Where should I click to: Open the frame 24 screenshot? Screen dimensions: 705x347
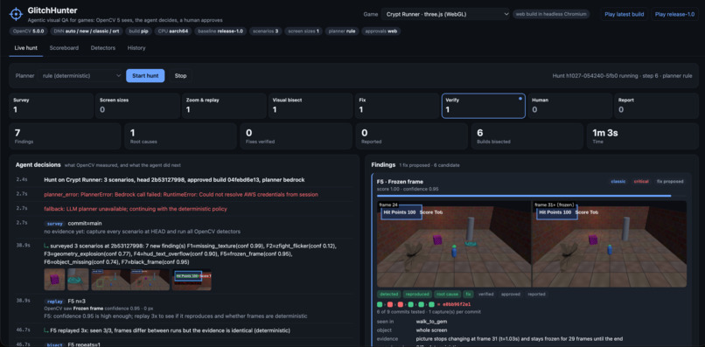454,244
